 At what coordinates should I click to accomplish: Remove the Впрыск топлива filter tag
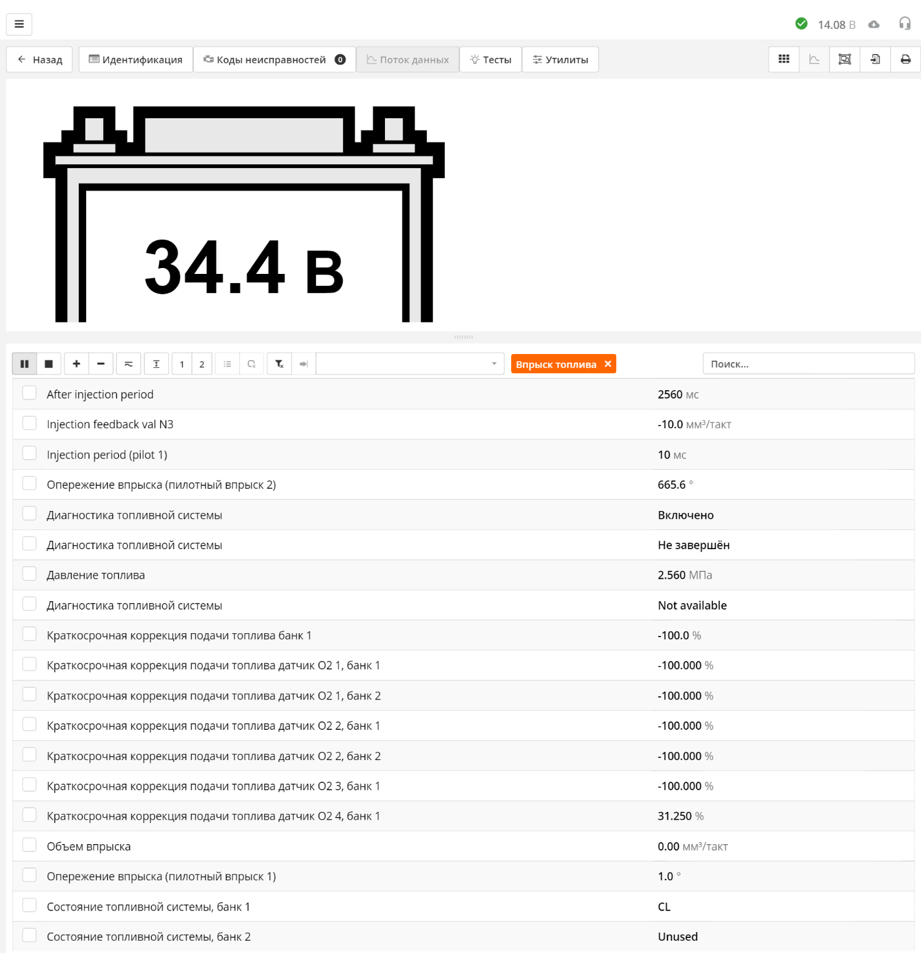(608, 364)
